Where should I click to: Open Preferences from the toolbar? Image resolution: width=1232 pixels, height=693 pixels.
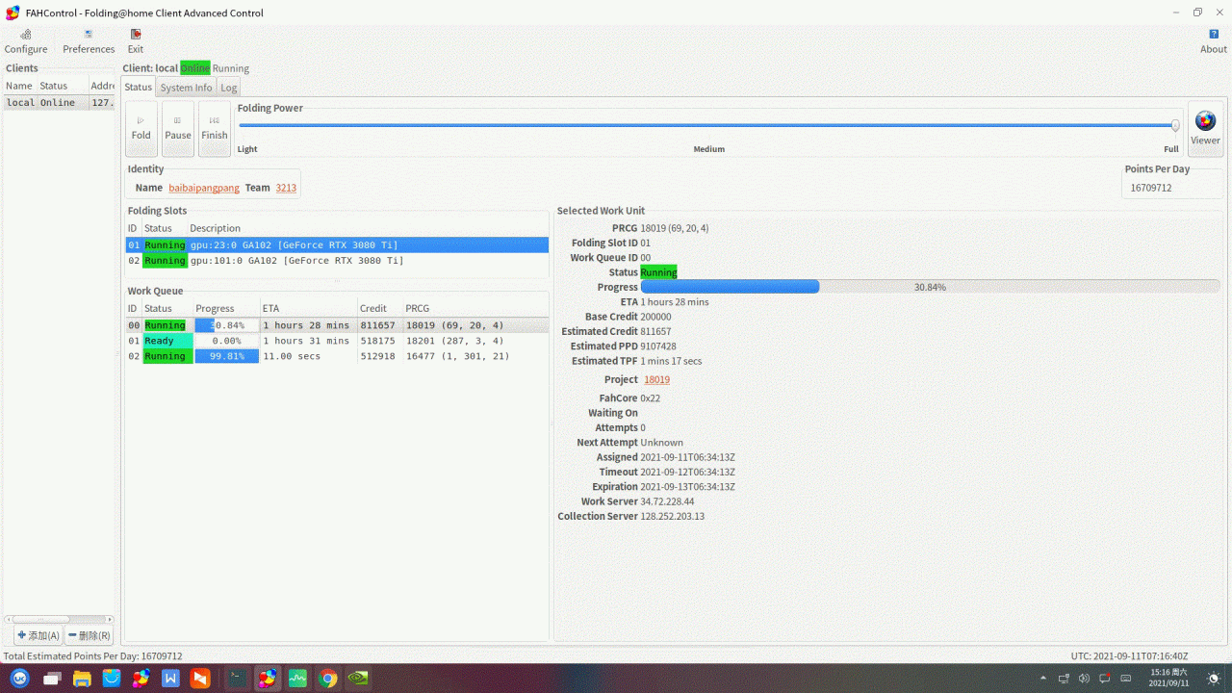89,41
